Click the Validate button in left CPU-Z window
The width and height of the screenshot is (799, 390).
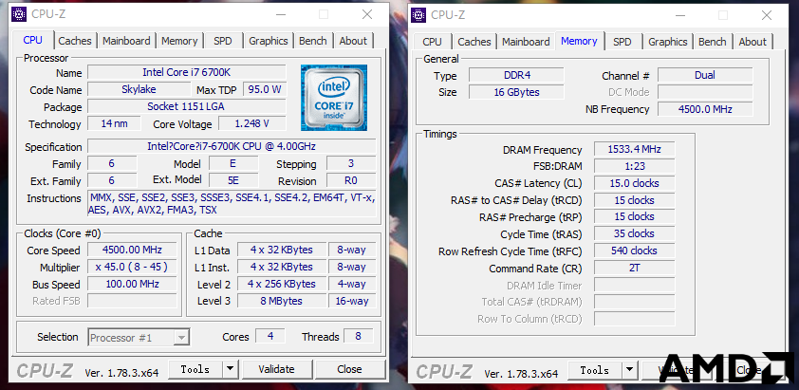point(277,369)
